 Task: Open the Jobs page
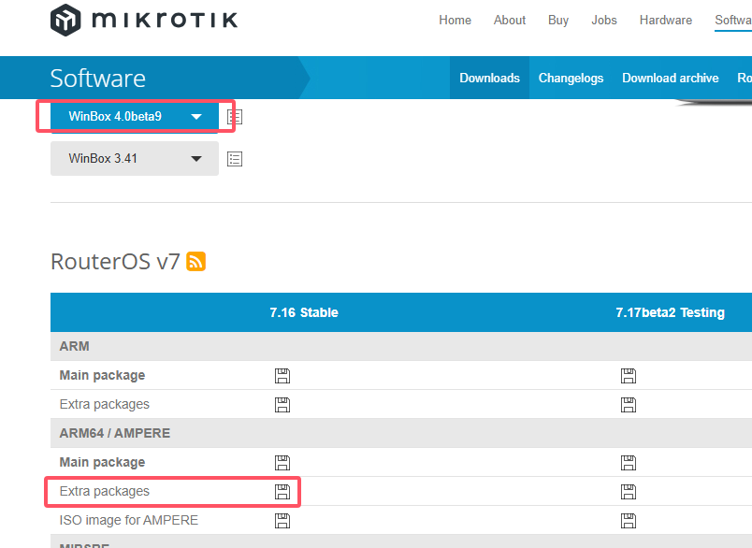[x=604, y=21]
